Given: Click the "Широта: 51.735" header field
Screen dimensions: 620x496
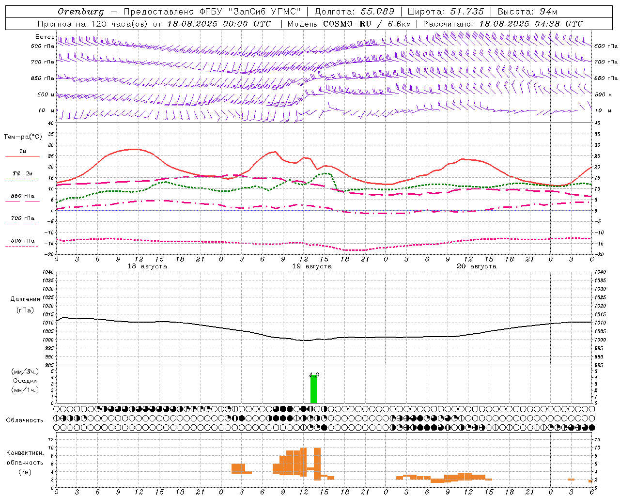Looking at the screenshot, I should [x=446, y=12].
